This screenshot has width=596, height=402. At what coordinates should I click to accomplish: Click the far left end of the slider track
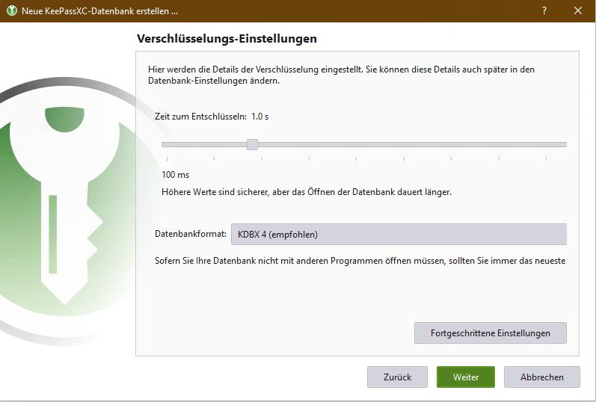coord(165,144)
